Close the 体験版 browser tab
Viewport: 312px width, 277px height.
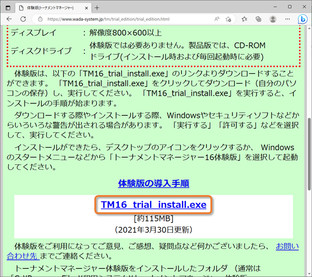[x=85, y=8]
